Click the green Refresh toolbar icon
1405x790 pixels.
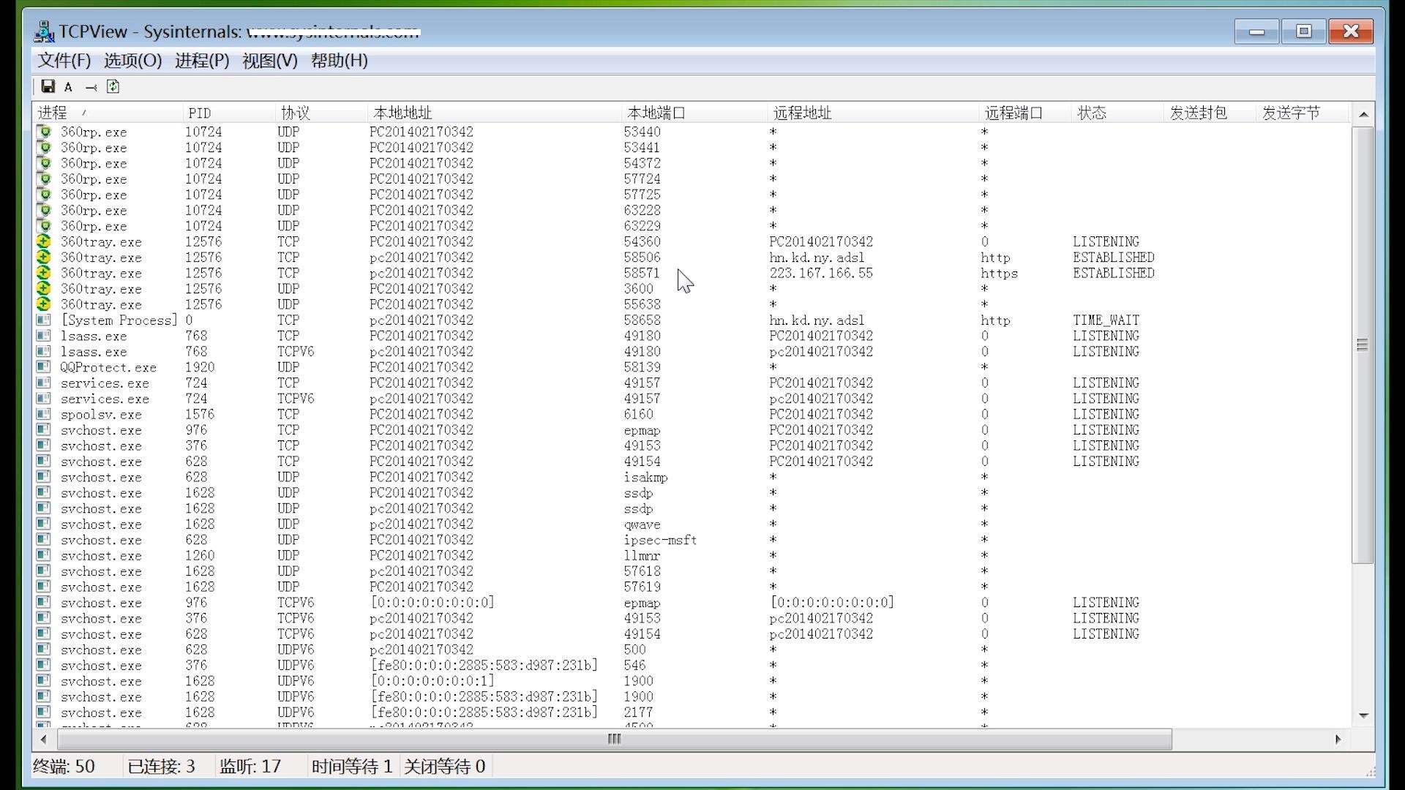[113, 87]
